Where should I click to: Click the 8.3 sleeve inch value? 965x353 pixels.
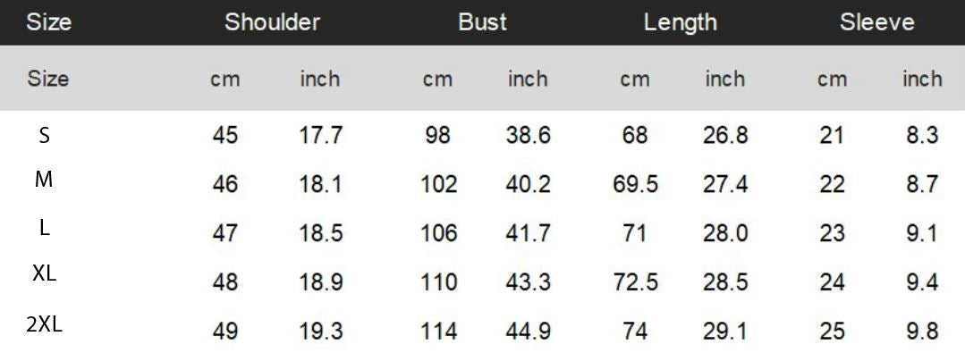[922, 135]
